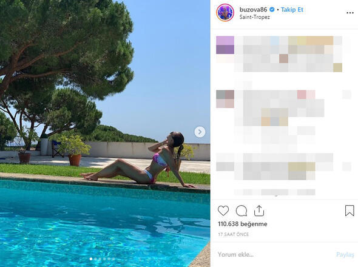Select the first carousel indicator dot

tap(91, 259)
